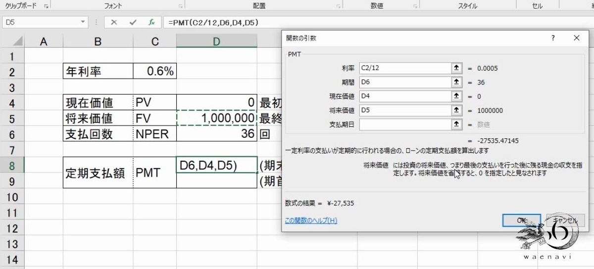Close the 関数の引数 dialog
The width and height of the screenshot is (594, 269).
point(576,38)
